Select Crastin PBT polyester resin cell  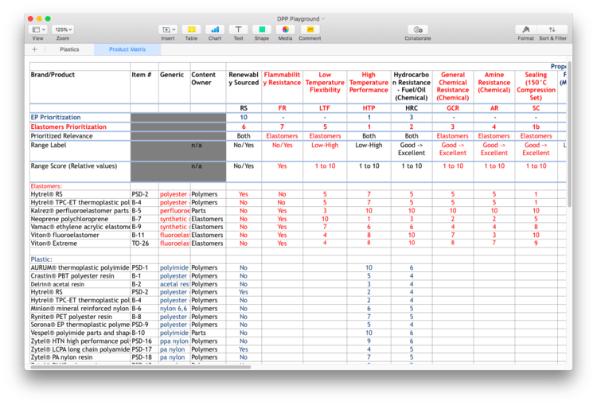coord(80,276)
